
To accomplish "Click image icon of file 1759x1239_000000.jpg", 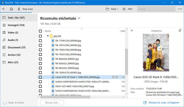I will pyautogui.click(x=53, y=41).
